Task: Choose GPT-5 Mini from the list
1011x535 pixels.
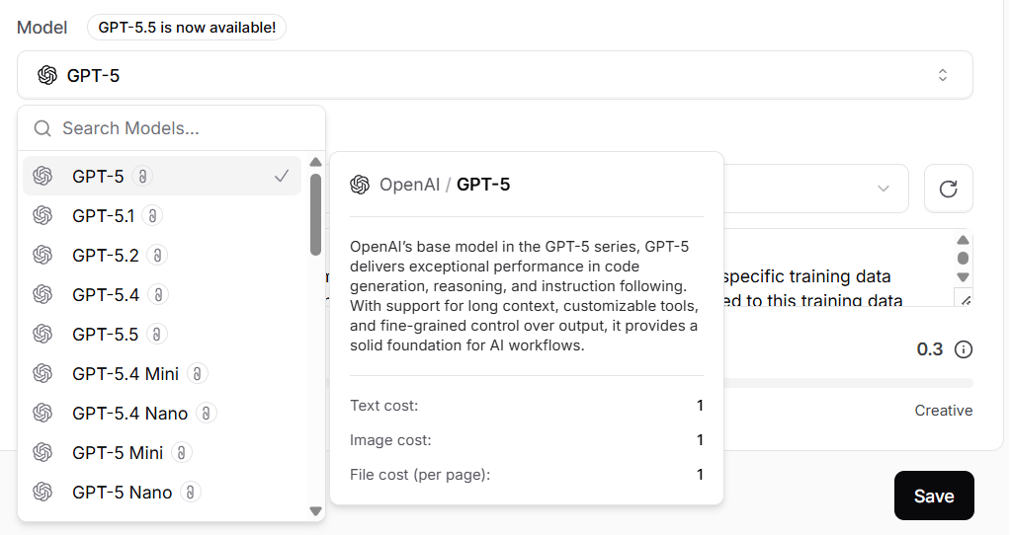Action: [162, 453]
